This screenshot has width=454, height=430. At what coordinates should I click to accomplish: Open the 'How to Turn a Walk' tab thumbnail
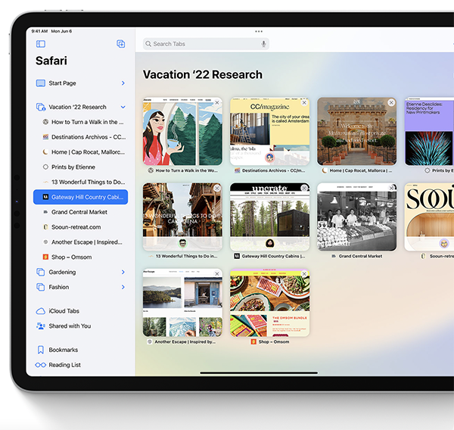(182, 132)
